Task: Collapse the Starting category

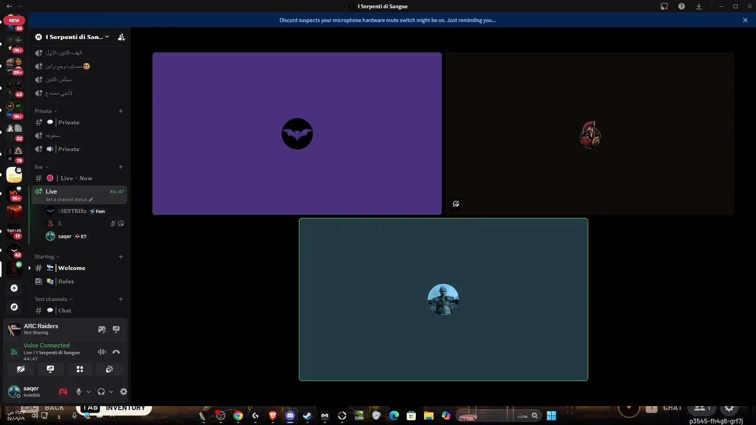Action: (x=47, y=257)
